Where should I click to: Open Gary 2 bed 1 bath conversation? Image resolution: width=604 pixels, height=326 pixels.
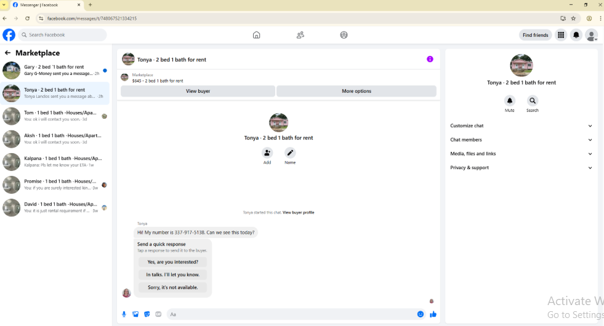pyautogui.click(x=55, y=70)
